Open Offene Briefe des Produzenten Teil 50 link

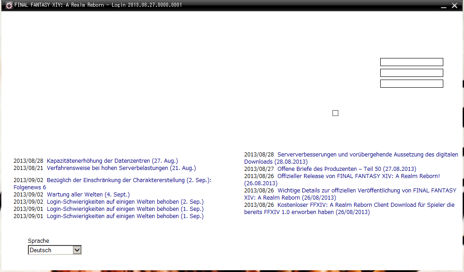[x=347, y=169]
